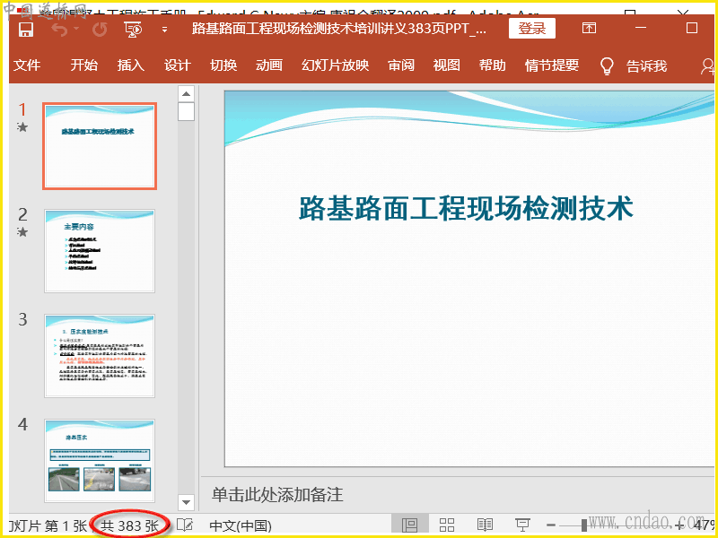
Task: Expand the Undo history dropdown arrow
Action: [x=76, y=29]
